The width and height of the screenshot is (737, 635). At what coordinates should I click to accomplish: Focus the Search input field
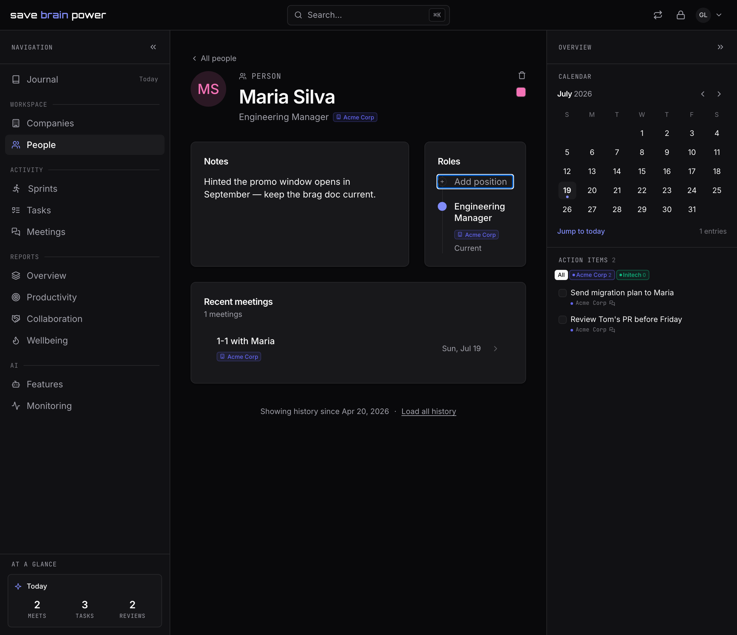pos(368,15)
